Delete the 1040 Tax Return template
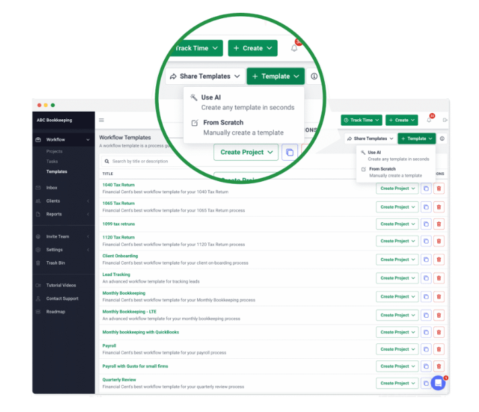This screenshot has width=479, height=412. (439, 188)
